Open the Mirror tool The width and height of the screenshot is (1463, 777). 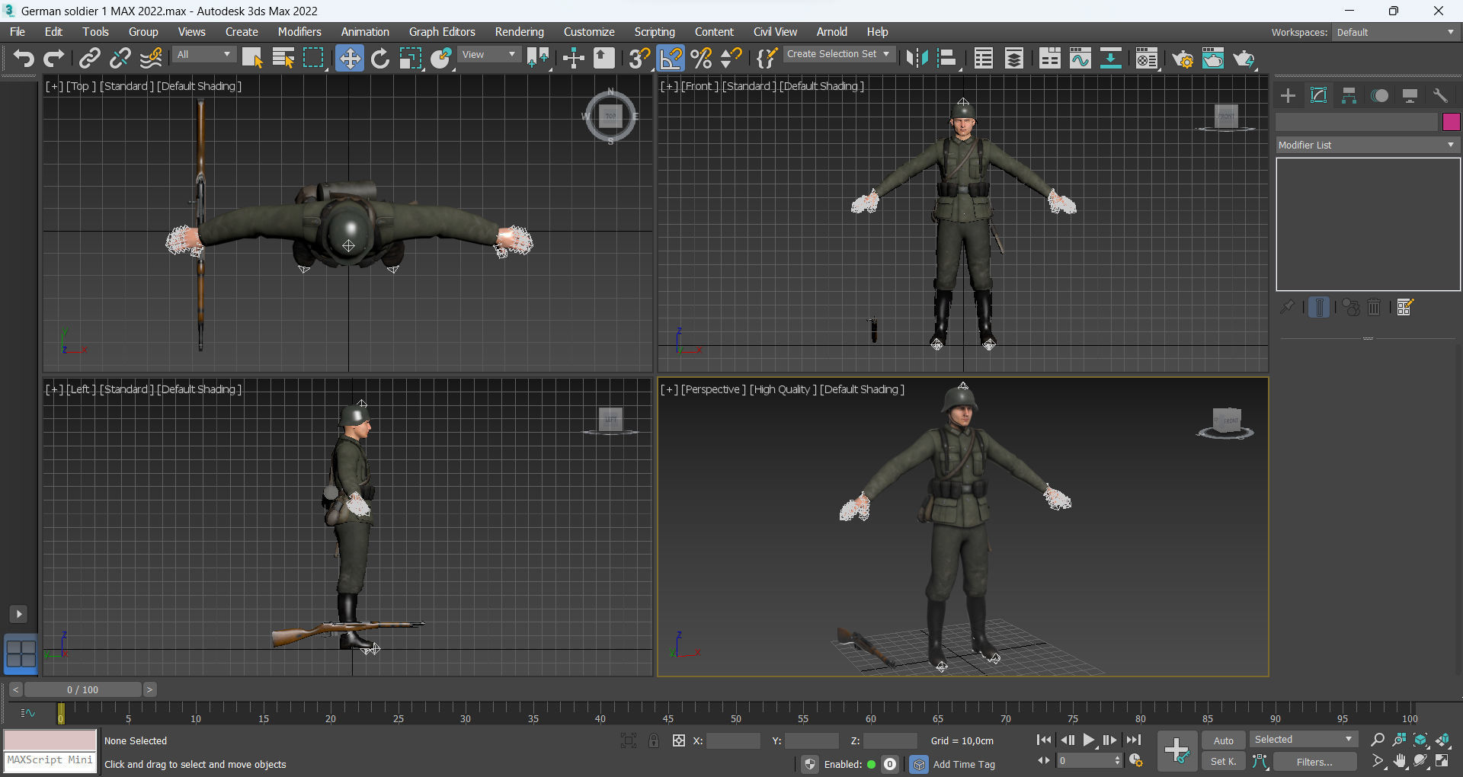point(917,58)
